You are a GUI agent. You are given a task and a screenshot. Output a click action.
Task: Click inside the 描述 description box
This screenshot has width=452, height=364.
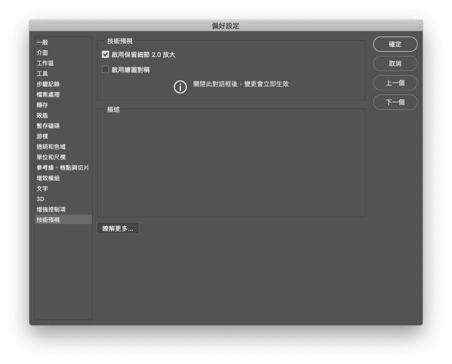click(231, 165)
